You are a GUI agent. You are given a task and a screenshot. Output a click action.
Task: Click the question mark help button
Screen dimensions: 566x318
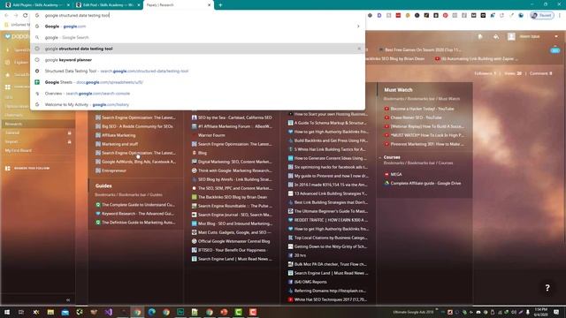(547, 288)
